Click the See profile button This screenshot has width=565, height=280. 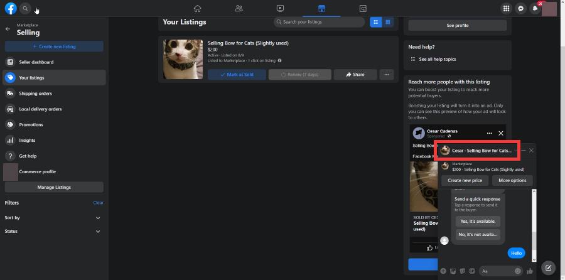tap(457, 26)
